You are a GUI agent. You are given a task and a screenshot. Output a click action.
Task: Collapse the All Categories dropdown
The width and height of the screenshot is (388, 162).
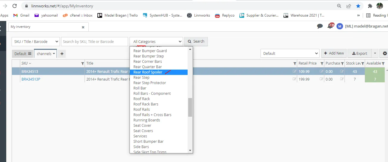pyautogui.click(x=156, y=41)
